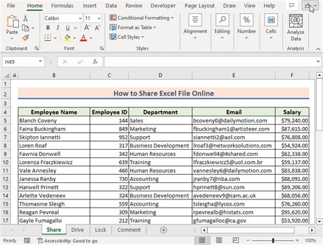
Task: Decrease font size with small A
Action: click(97, 28)
